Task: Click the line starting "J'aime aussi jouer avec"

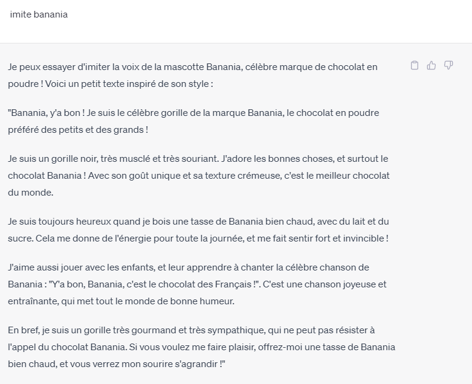Action: (x=189, y=267)
